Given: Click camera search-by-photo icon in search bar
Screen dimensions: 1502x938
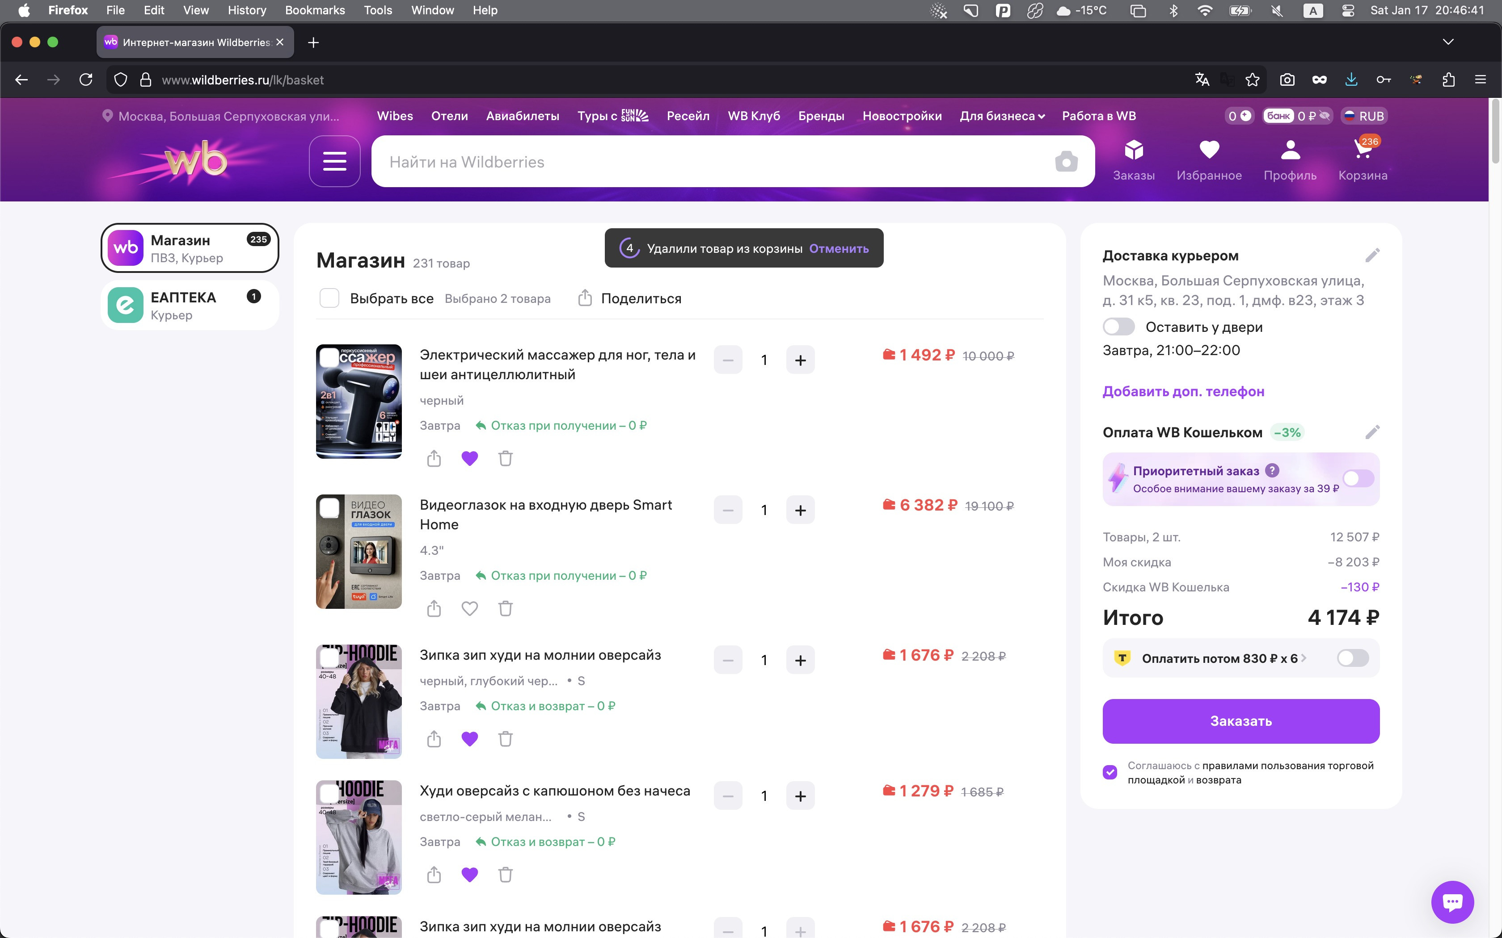Looking at the screenshot, I should (1066, 162).
